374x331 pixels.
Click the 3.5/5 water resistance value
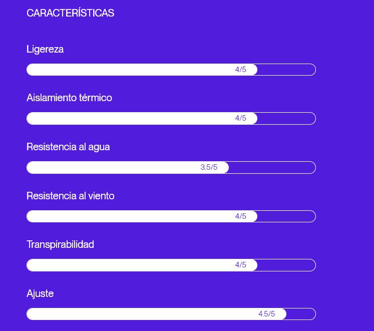pyautogui.click(x=209, y=167)
